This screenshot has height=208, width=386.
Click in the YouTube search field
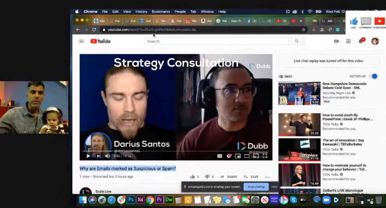(216, 41)
